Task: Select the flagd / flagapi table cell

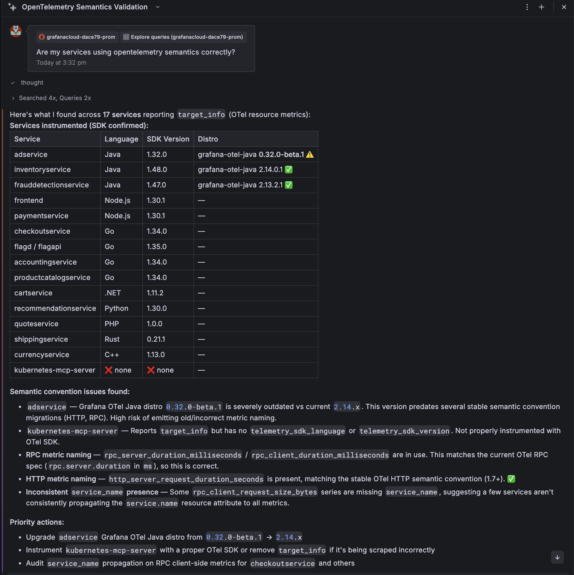Action: (x=55, y=247)
